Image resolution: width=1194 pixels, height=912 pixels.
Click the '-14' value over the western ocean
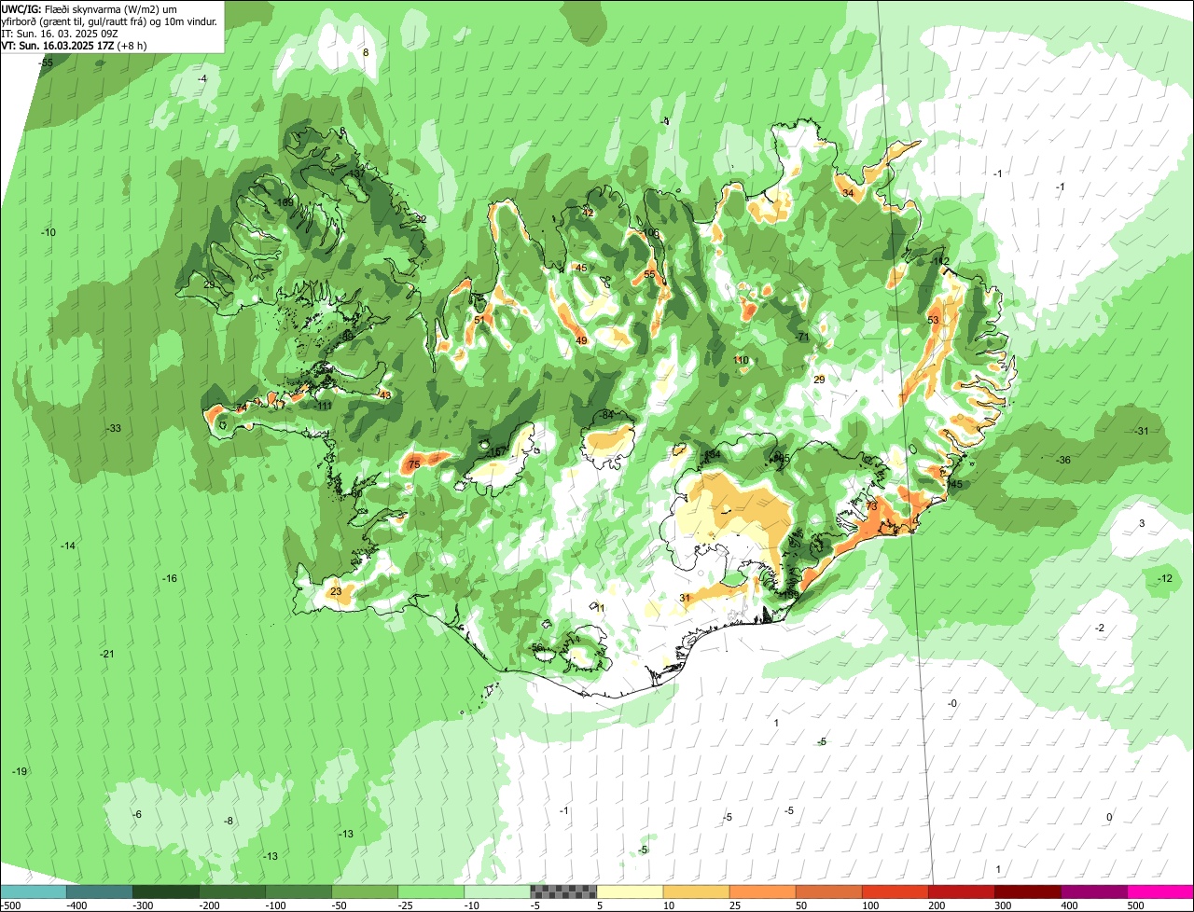[68, 546]
